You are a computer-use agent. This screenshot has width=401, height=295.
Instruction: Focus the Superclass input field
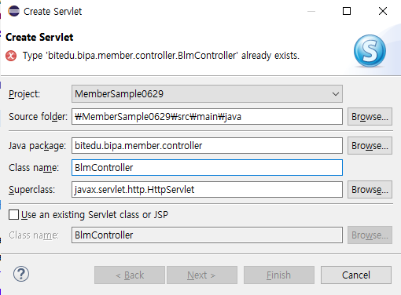pyautogui.click(x=207, y=190)
